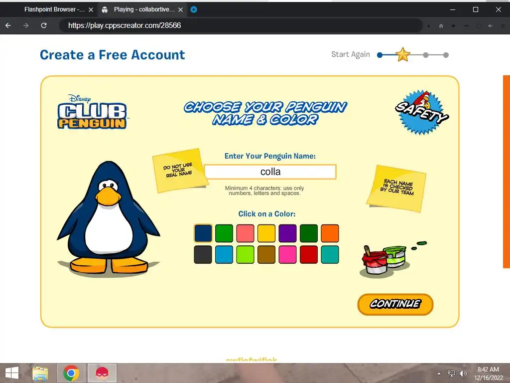Click the first blue progress step dot
The width and height of the screenshot is (510, 383).
point(380,55)
